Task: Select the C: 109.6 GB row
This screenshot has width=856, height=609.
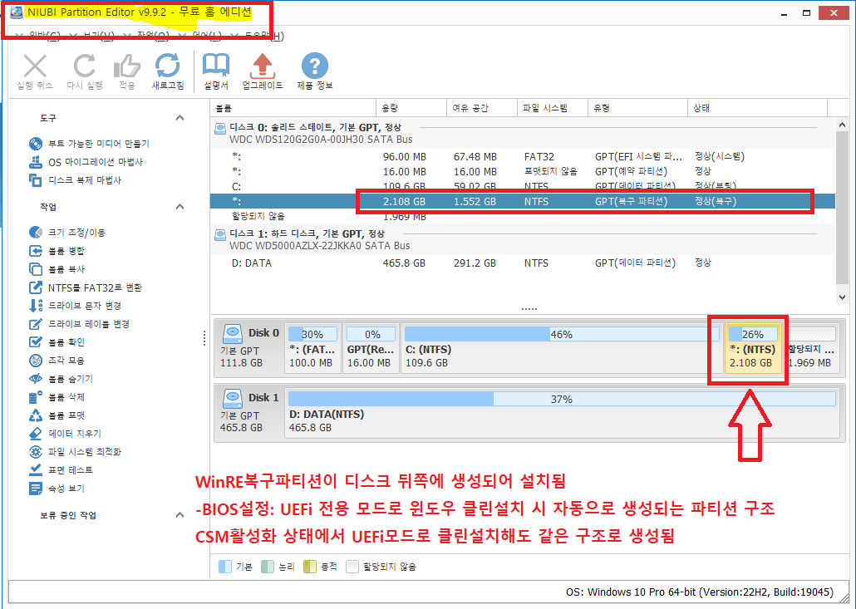Action: click(523, 186)
